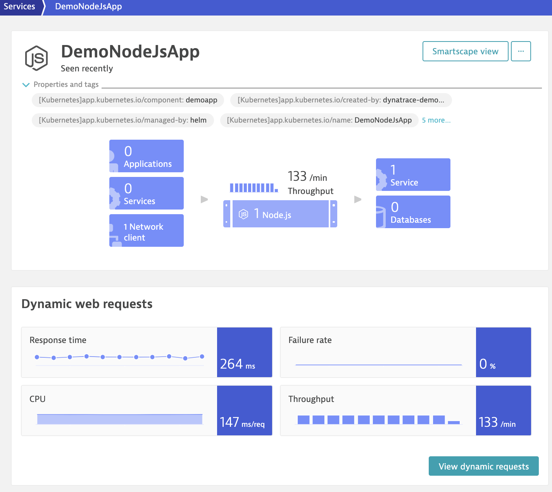
Task: Open Smartscape view
Action: click(x=465, y=51)
